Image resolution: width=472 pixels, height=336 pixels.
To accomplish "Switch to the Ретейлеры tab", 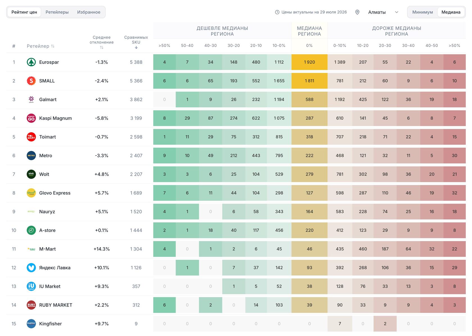I will coord(57,12).
